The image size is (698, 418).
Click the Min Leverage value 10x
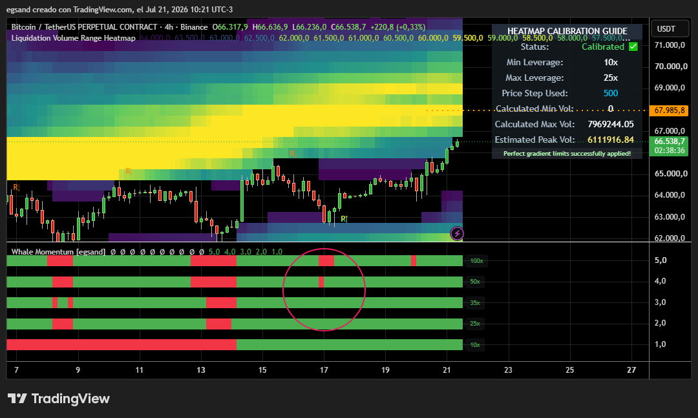point(610,62)
